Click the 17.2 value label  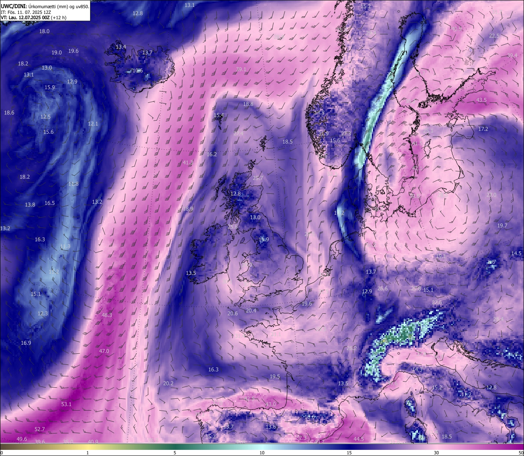(483, 129)
